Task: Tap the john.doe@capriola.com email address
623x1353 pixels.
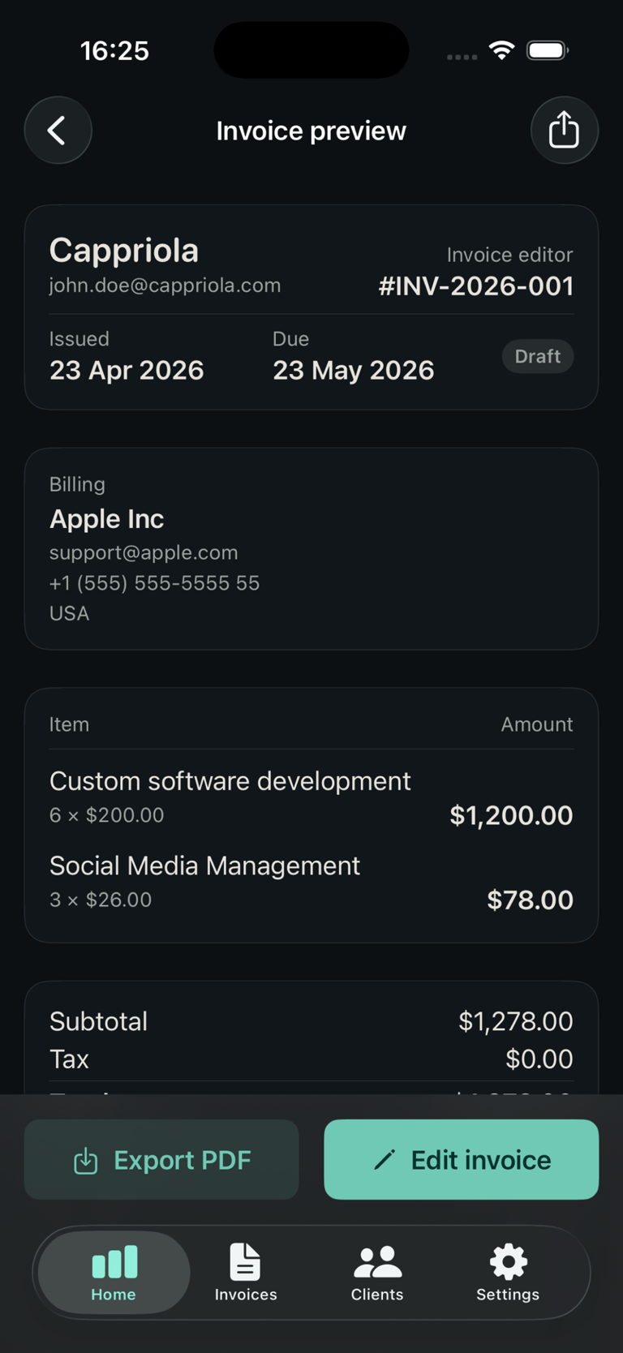Action: click(165, 286)
